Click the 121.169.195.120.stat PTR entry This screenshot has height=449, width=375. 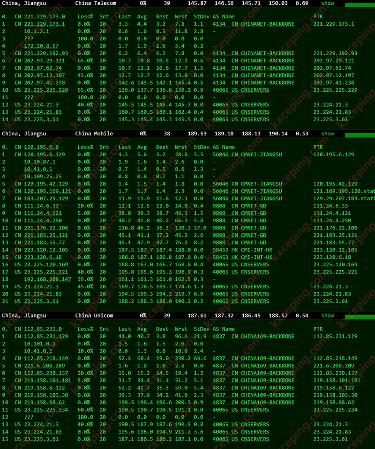coord(344,191)
